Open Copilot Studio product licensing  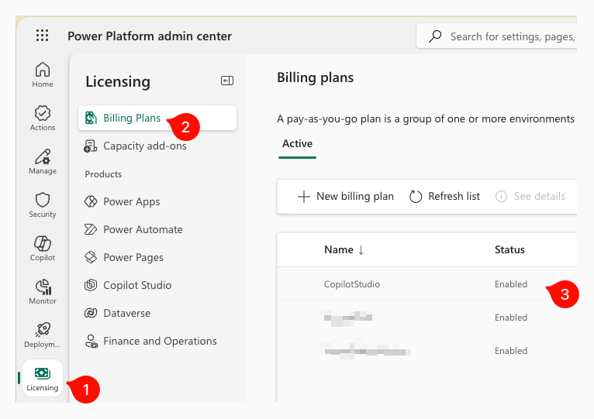137,285
